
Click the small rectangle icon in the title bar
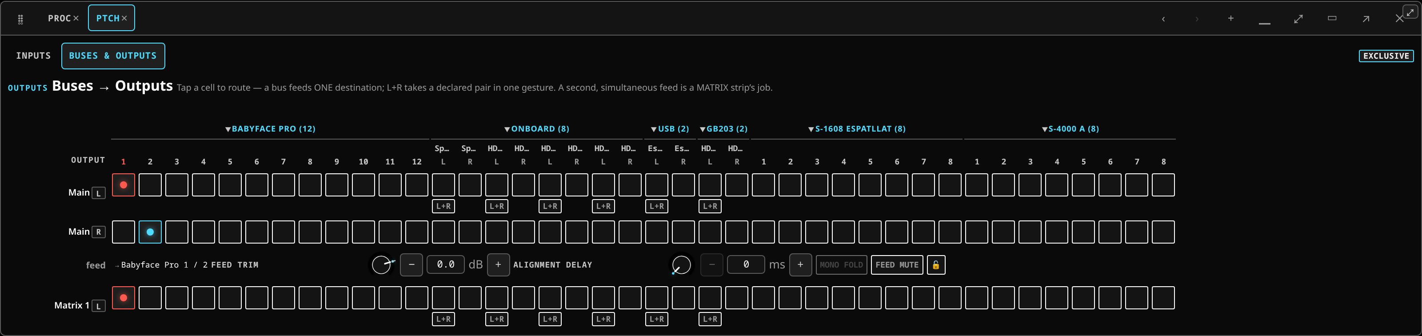tap(1332, 18)
